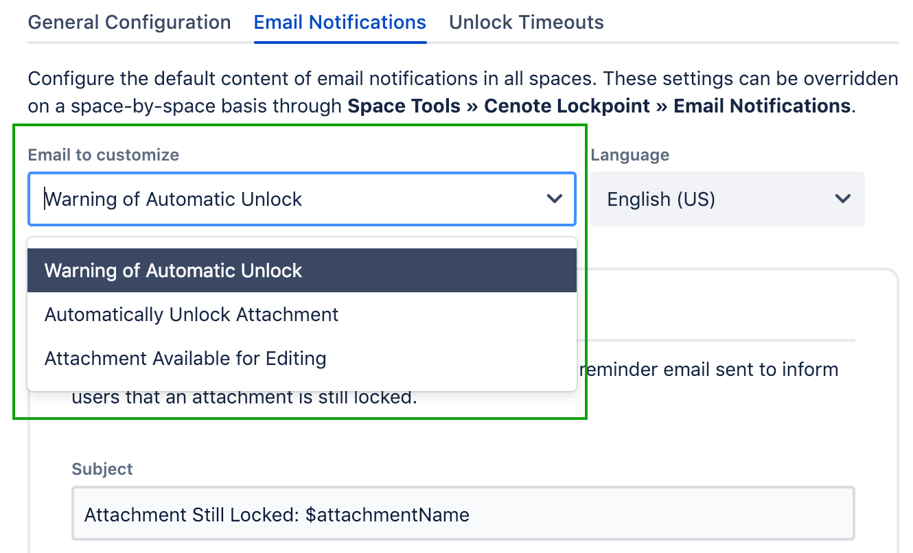This screenshot has height=553, width=913.
Task: Click the chevron in the Email to customize box
Action: 554,199
